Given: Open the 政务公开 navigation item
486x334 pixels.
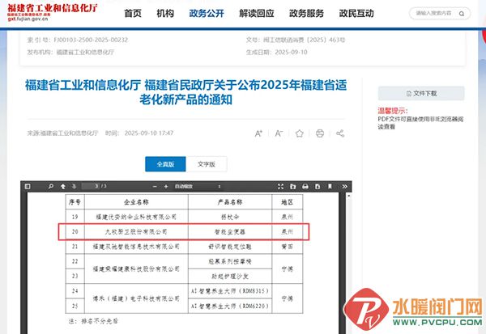Looking at the screenshot, I should [207, 13].
